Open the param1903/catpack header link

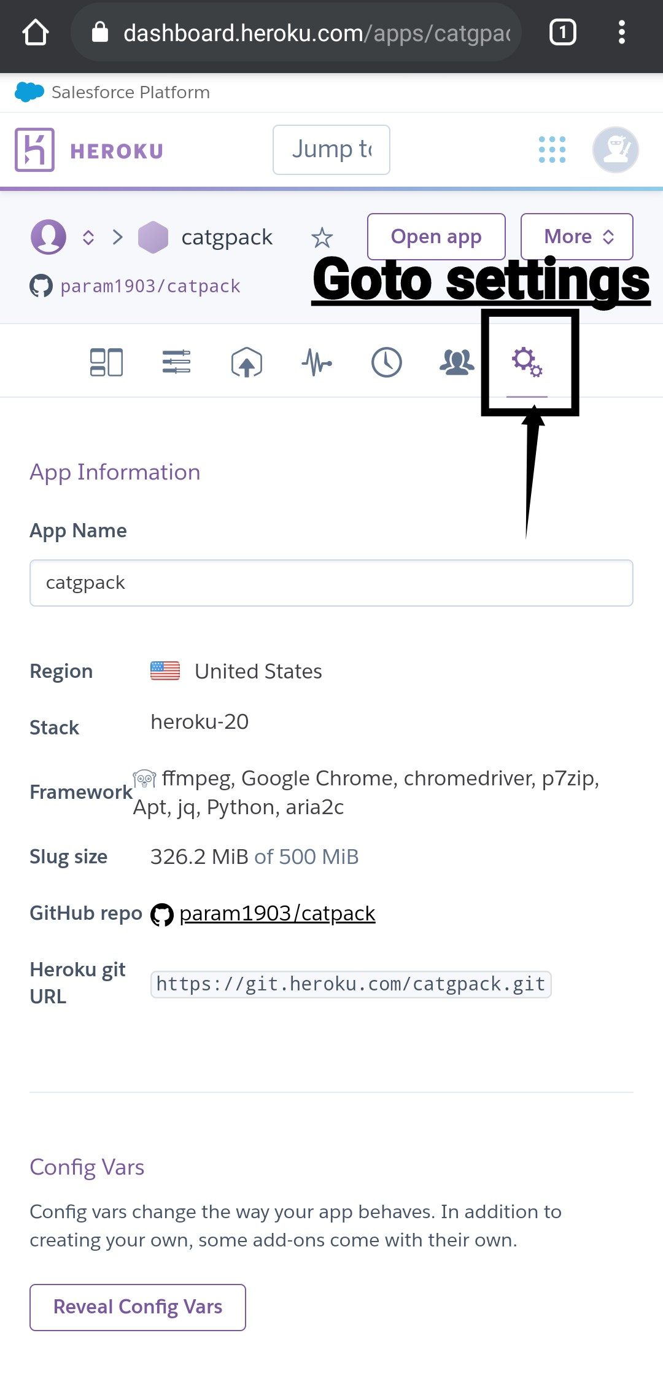coord(150,286)
